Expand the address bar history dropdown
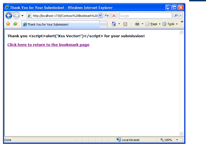Screen dimensions: 206x147 [100, 16]
